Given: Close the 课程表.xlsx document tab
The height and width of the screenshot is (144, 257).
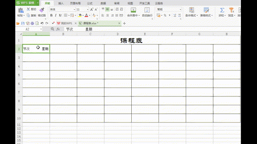Looking at the screenshot, I should click(119, 23).
